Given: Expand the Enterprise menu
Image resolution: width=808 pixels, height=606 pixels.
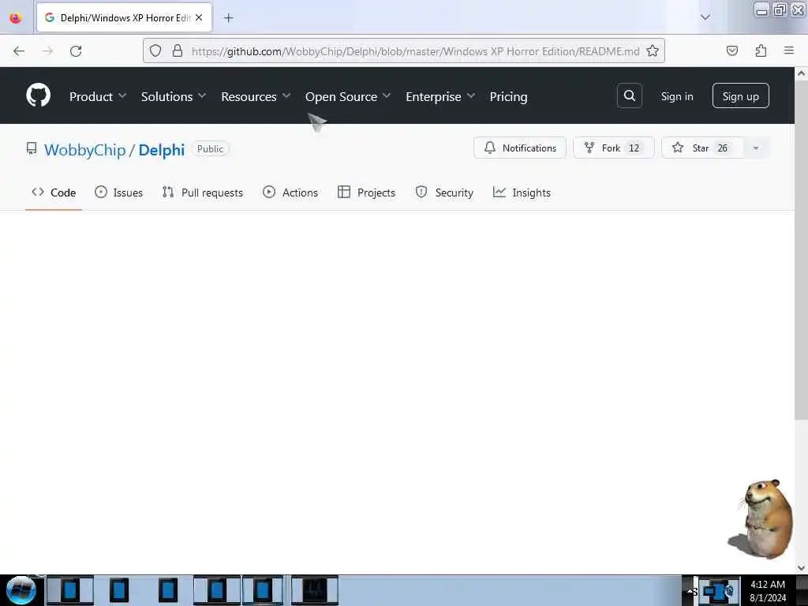Looking at the screenshot, I should tap(440, 97).
